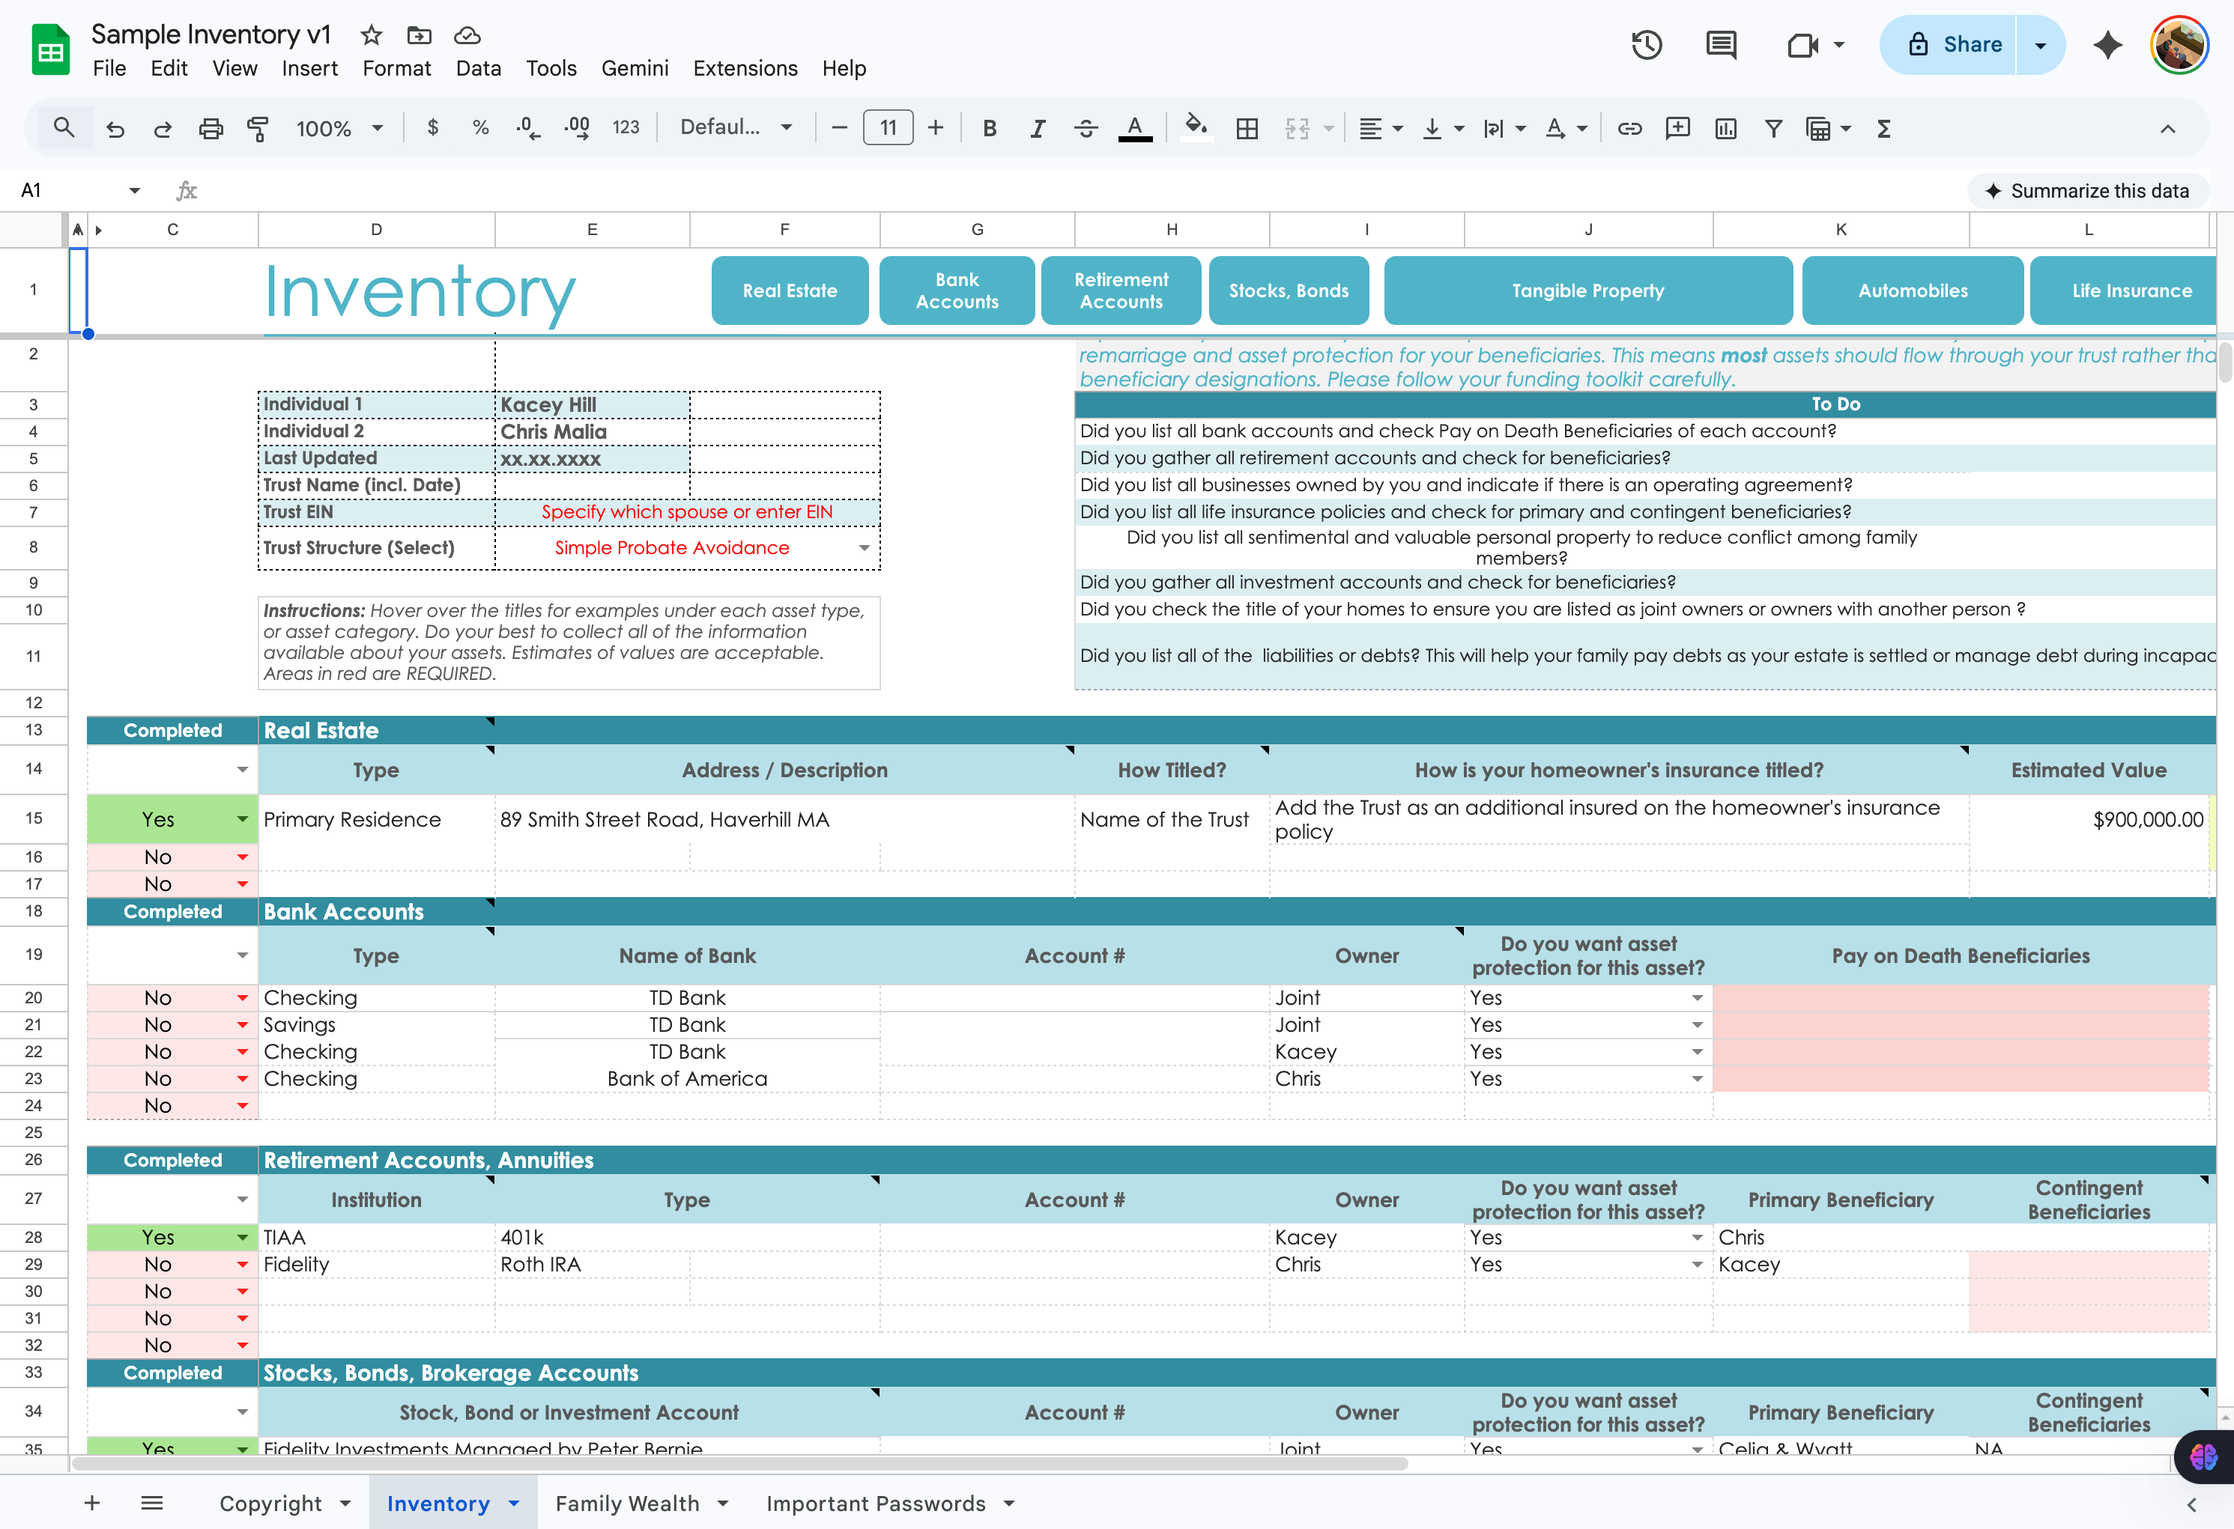Open the Format menu
Screen dimensions: 2234x1529
(396, 68)
